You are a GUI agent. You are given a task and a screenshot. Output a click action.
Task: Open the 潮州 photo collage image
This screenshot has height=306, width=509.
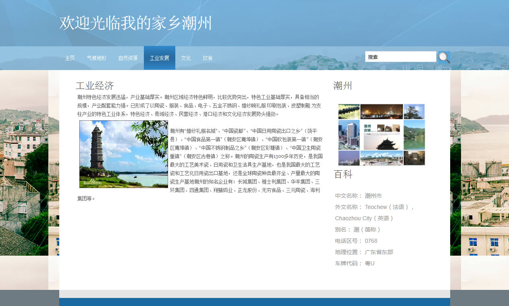click(x=381, y=134)
